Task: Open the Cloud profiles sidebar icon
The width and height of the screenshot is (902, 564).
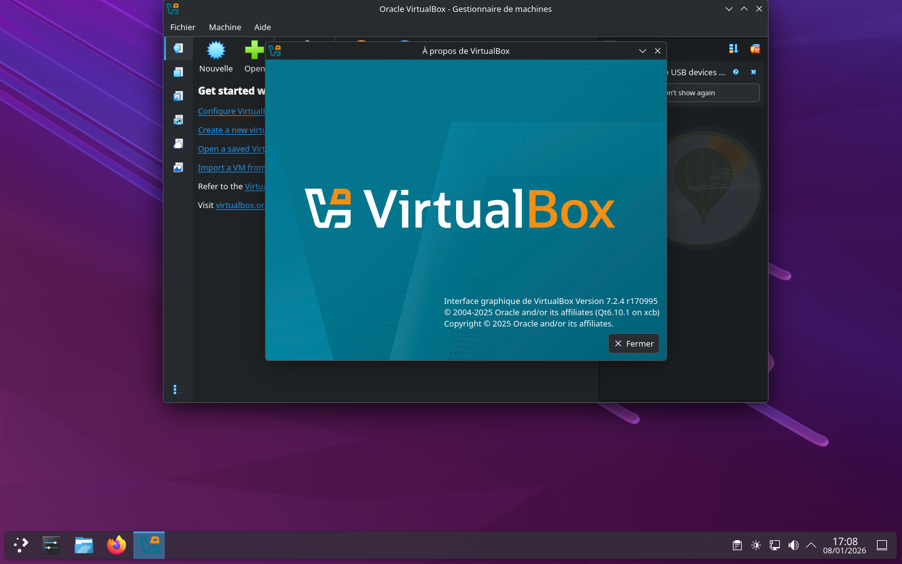Action: click(x=179, y=144)
